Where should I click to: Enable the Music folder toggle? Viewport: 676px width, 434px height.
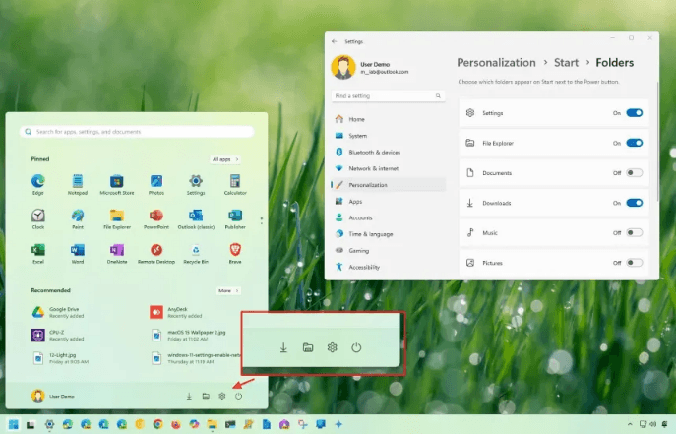pos(635,232)
